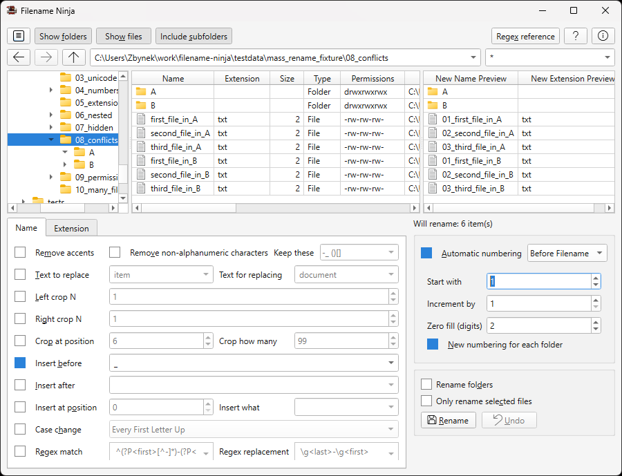
Task: Increase Start with value using its up stepper
Action: pyautogui.click(x=595, y=278)
